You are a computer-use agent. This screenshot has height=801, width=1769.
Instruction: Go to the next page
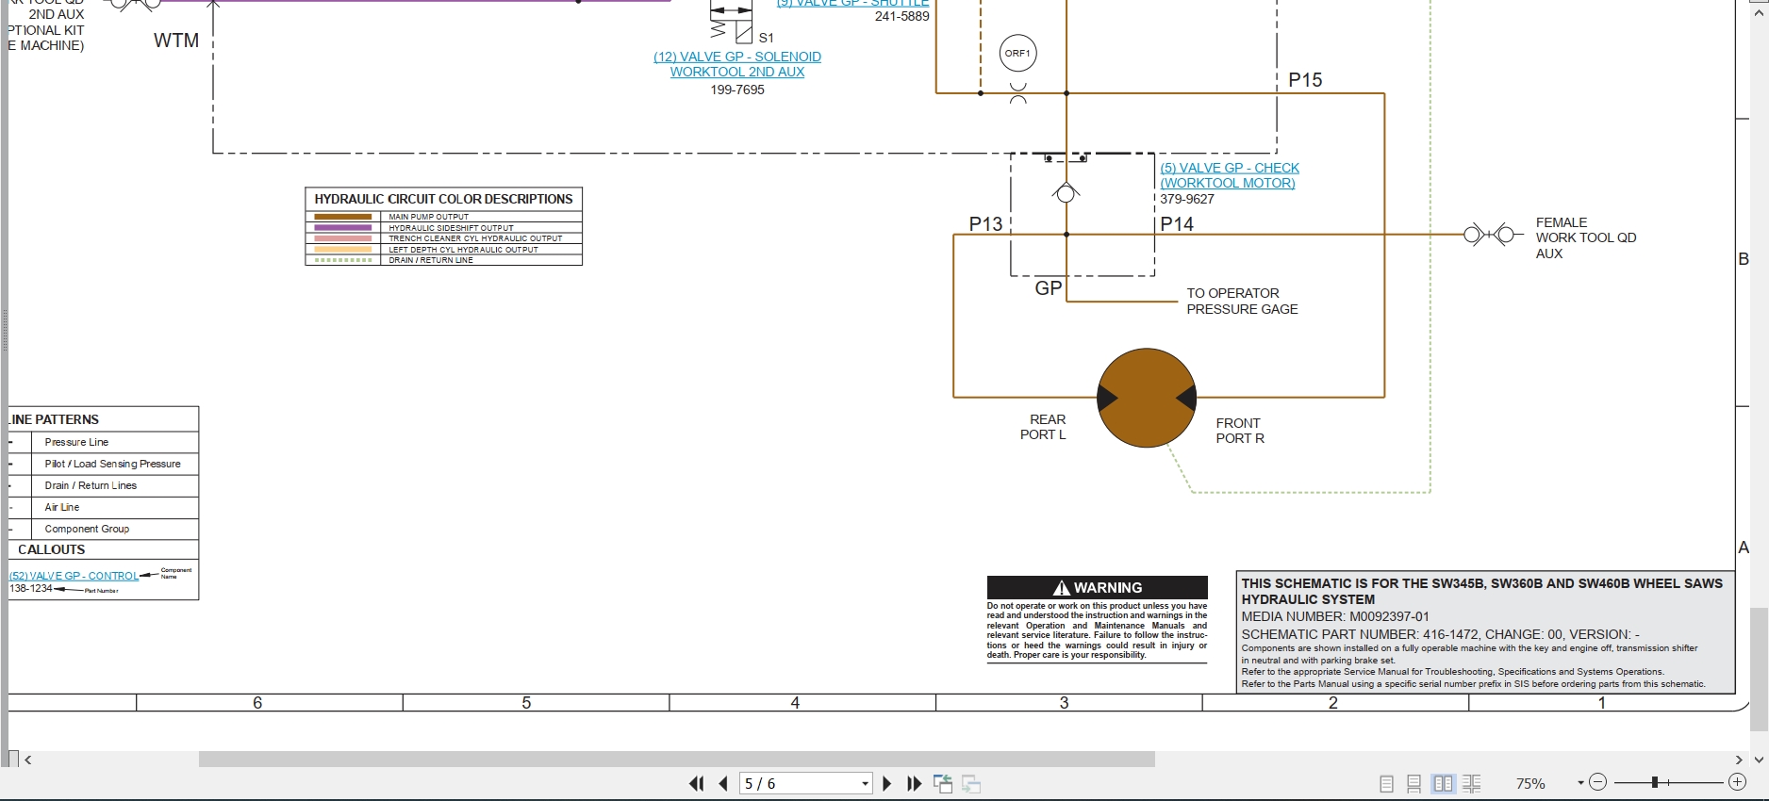[886, 783]
